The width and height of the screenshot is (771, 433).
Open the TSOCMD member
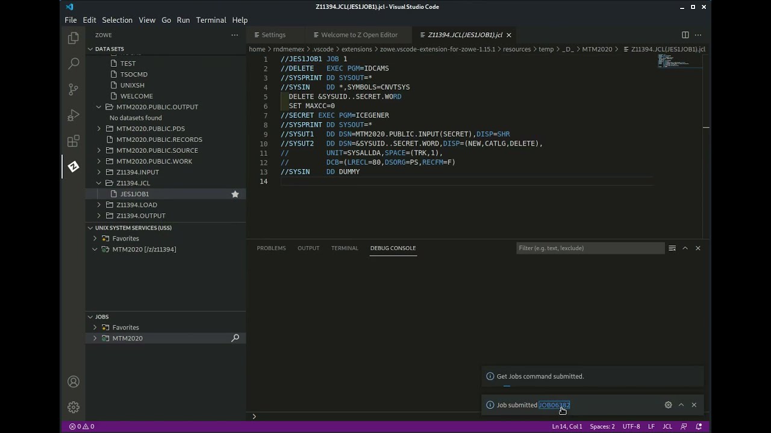134,75
